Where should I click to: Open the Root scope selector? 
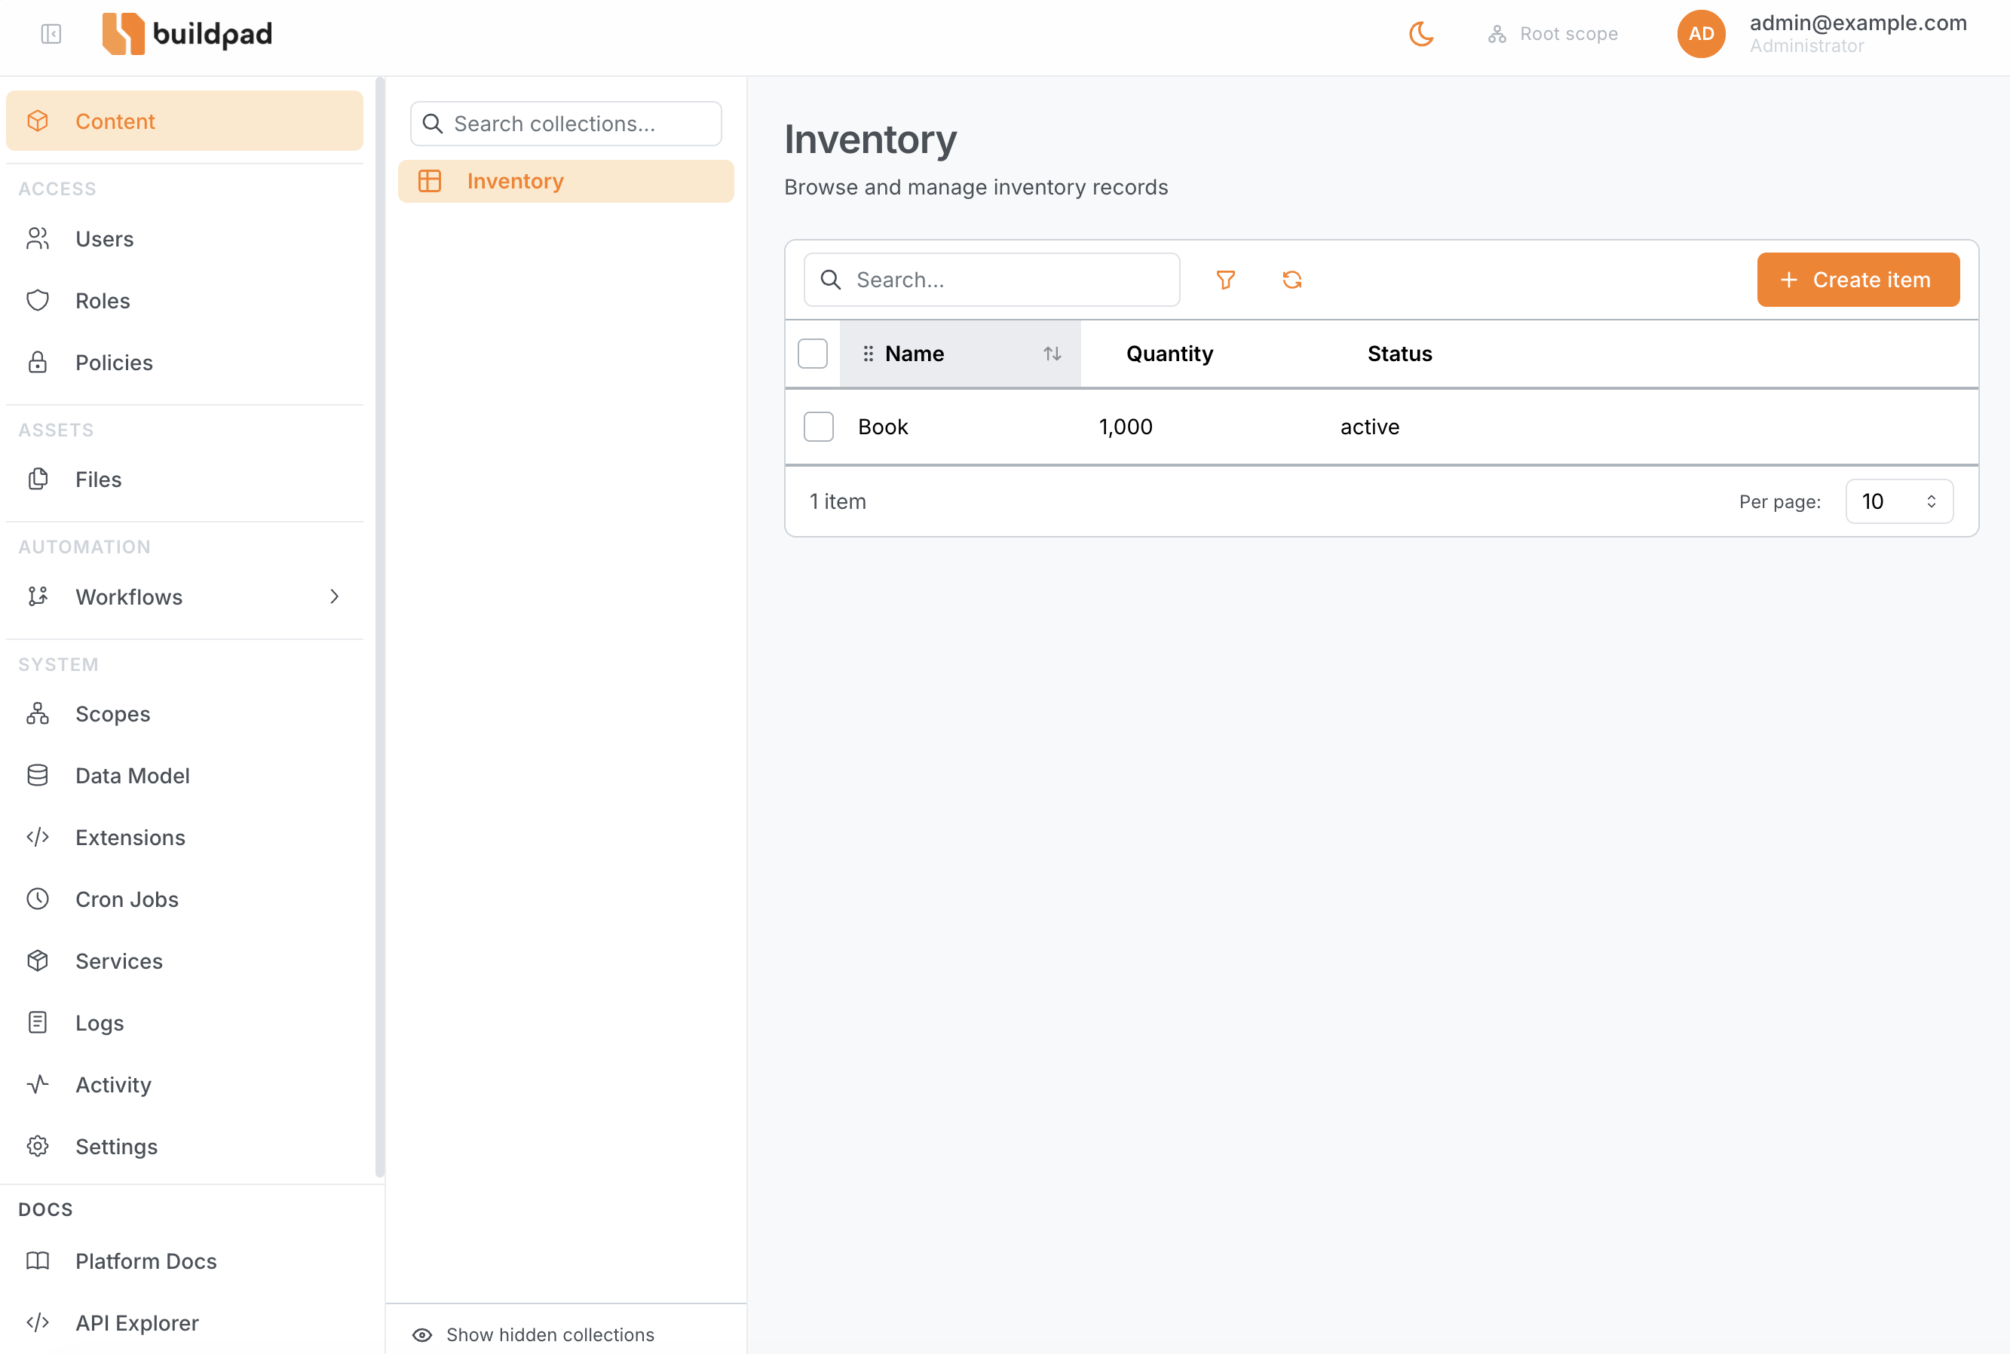pyautogui.click(x=1552, y=34)
